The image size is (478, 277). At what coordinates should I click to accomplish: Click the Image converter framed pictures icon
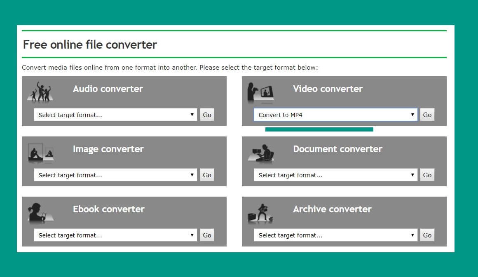pos(41,153)
